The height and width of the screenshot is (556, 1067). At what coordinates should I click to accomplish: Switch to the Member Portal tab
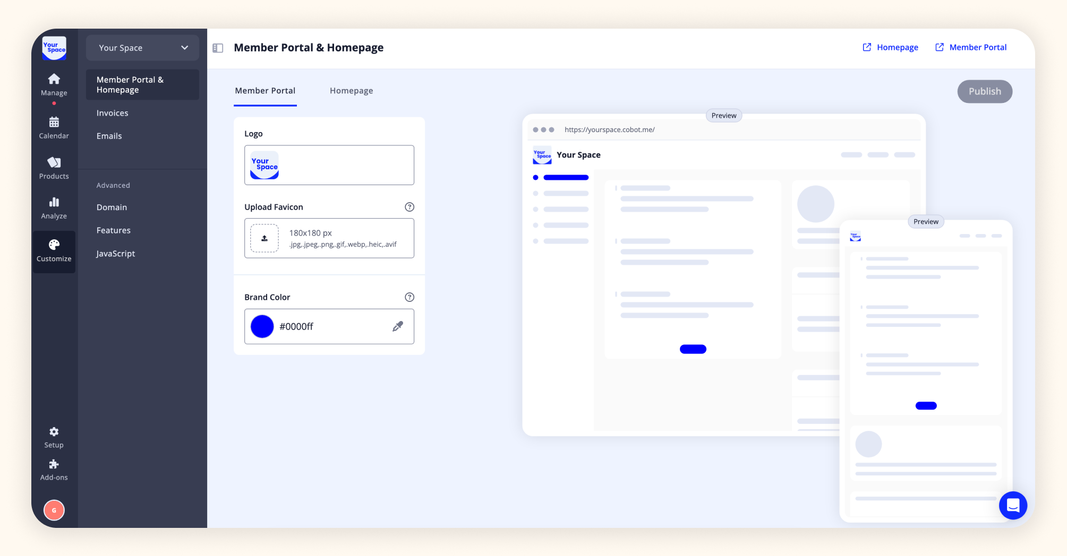pos(265,91)
